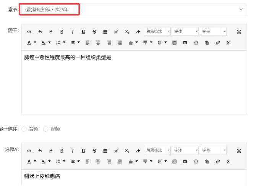This screenshot has width=261, height=186.
Task: Open 段落格式 dropdown in 选项A editor
Action: point(157,150)
